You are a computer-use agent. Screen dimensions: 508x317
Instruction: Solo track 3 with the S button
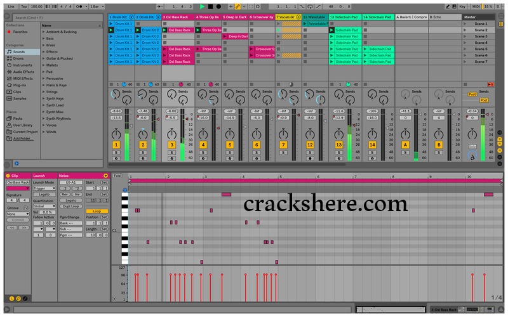171,152
